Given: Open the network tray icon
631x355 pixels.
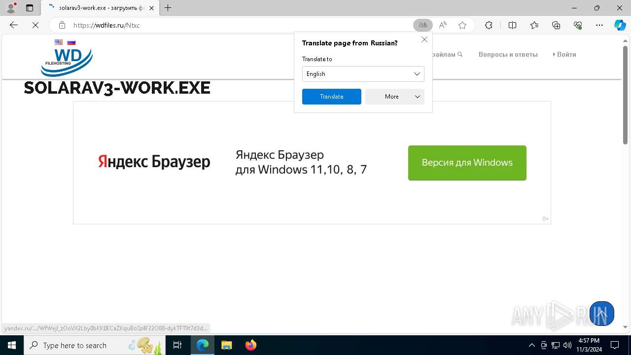Looking at the screenshot, I should [556, 345].
